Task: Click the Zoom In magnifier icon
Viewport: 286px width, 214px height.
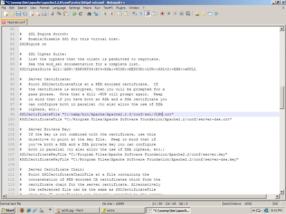Action: (104, 14)
